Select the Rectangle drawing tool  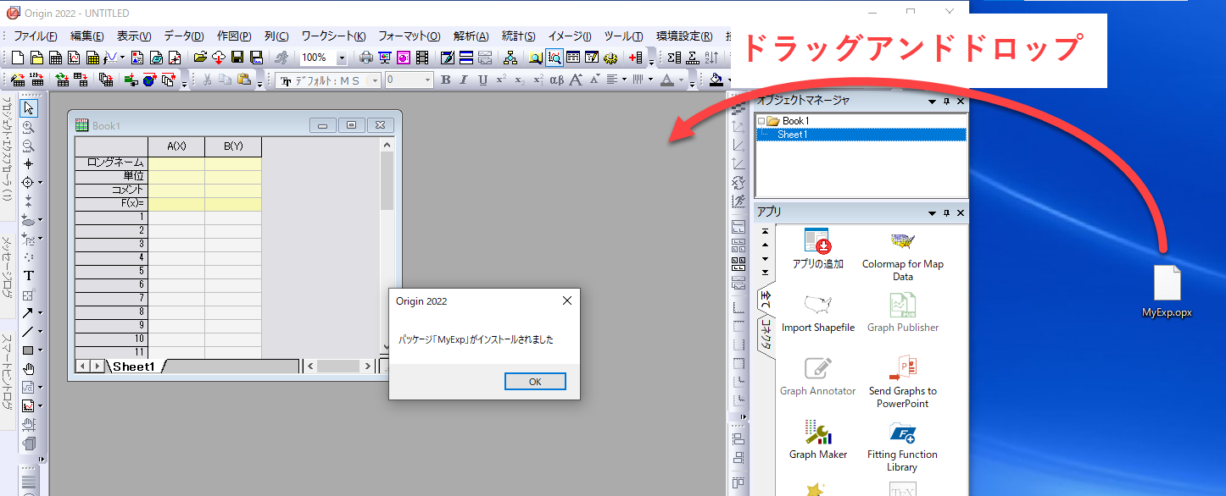(28, 350)
